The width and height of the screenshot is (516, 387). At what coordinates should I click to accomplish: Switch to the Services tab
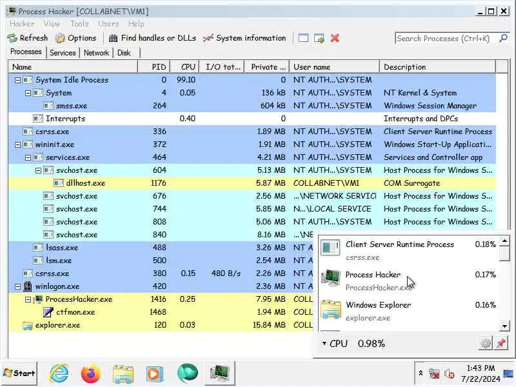(63, 53)
